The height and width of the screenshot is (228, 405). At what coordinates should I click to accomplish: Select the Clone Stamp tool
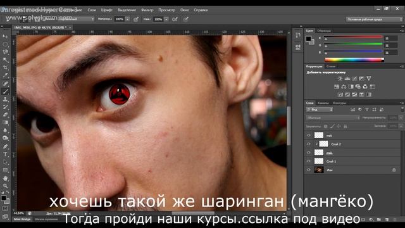(5, 99)
